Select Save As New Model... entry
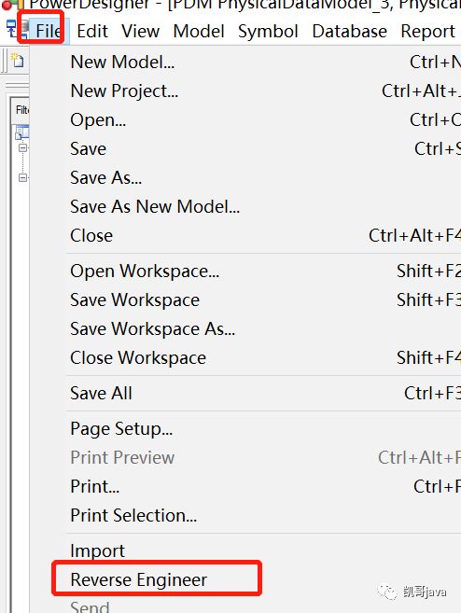The width and height of the screenshot is (461, 613). coord(155,206)
